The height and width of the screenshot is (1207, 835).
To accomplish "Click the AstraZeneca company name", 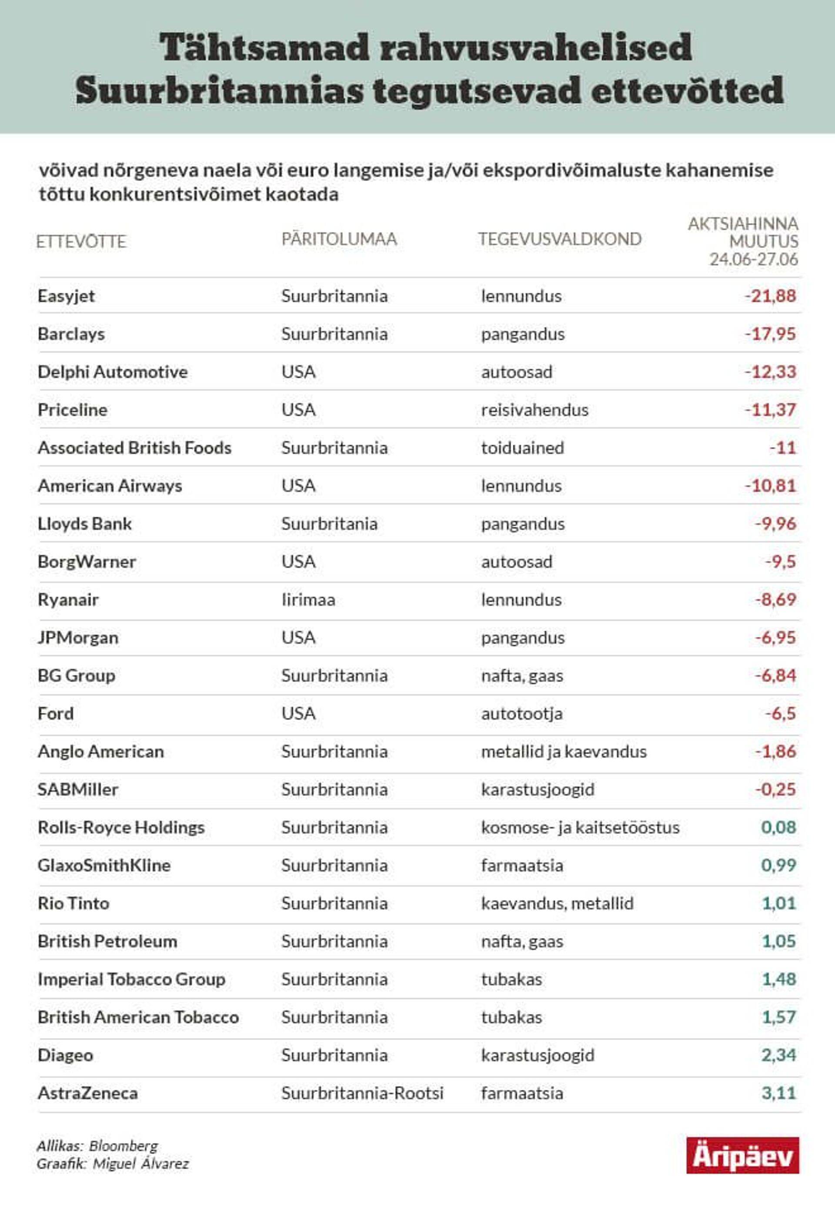I will (x=88, y=1093).
